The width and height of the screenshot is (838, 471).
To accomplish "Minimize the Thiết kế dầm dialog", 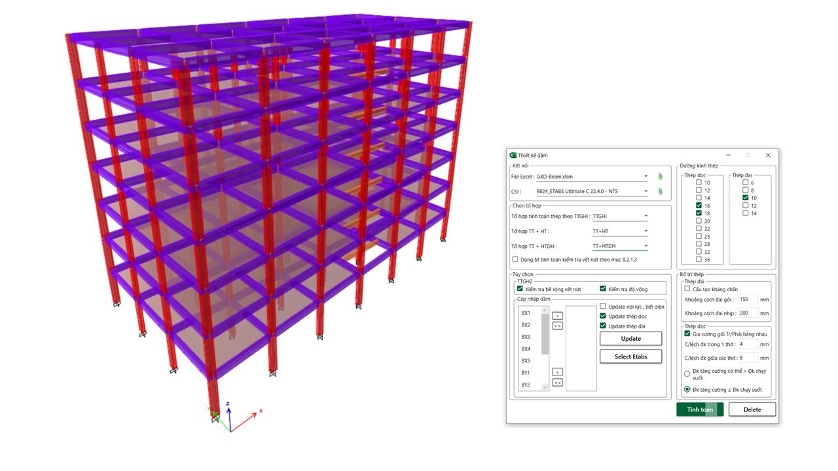I will click(x=727, y=155).
